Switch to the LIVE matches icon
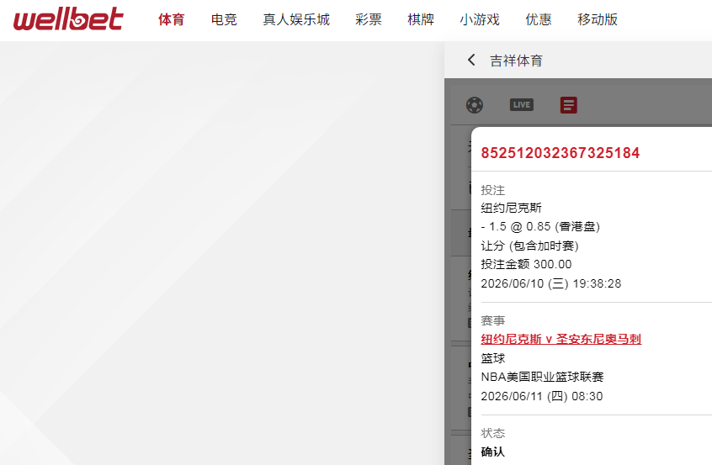 [521, 105]
